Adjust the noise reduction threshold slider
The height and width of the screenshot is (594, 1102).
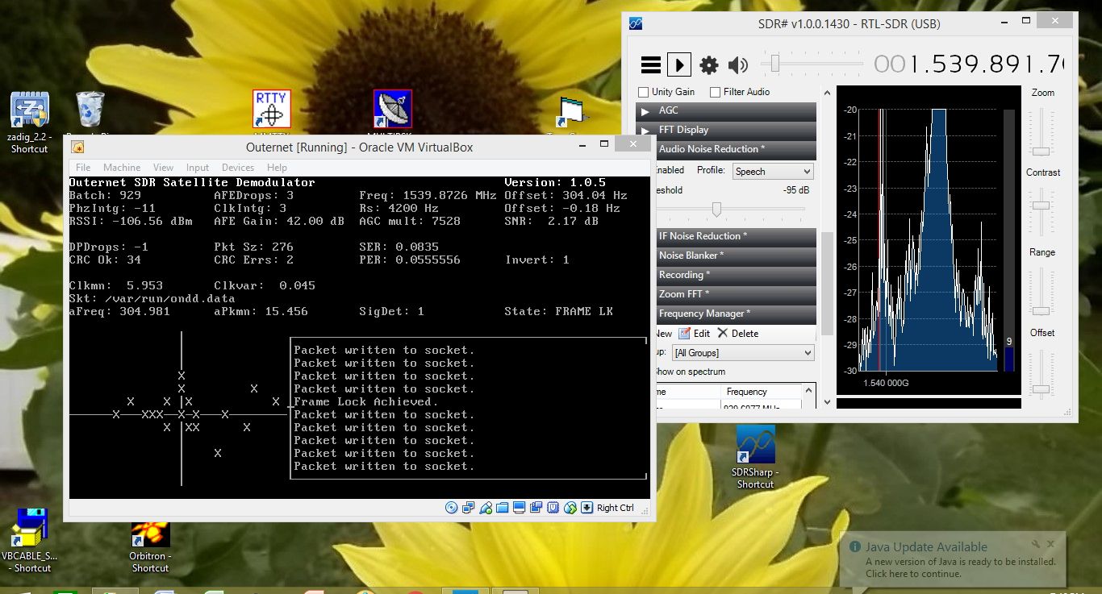tap(716, 209)
